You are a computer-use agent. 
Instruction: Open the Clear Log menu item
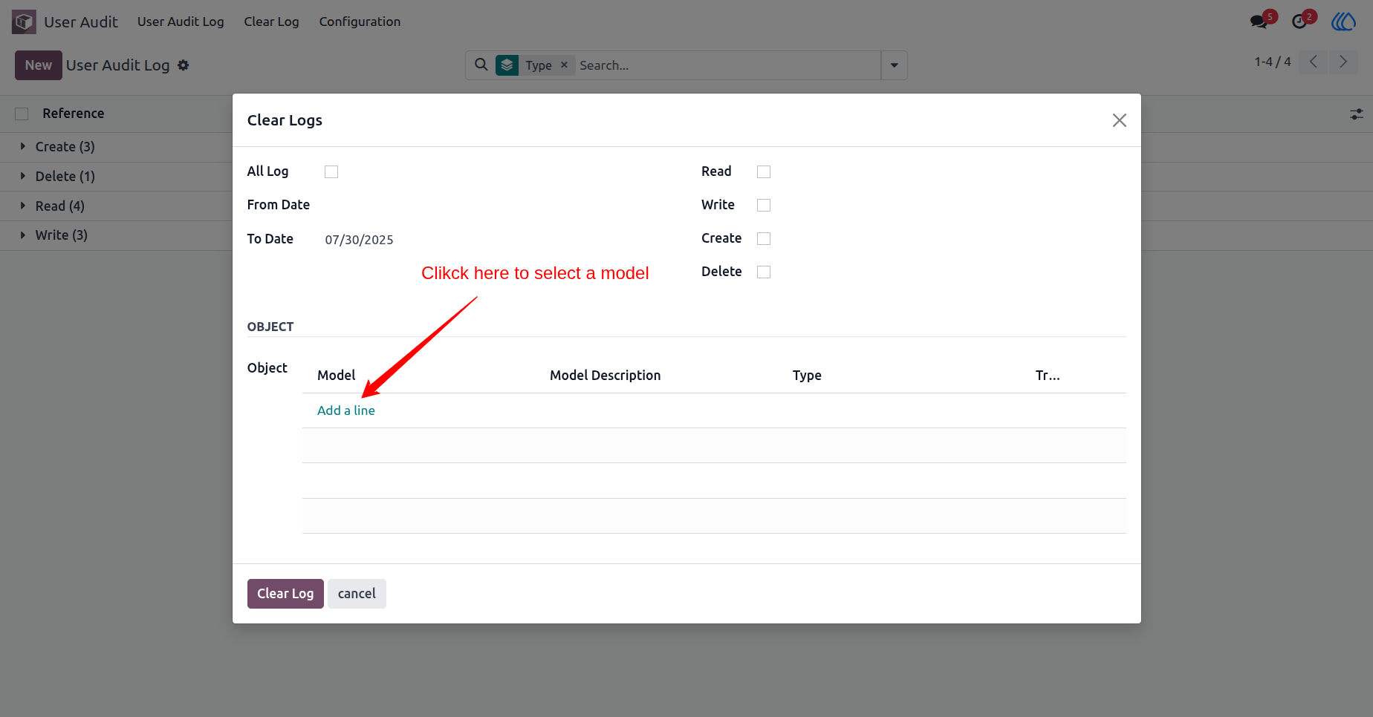(271, 22)
